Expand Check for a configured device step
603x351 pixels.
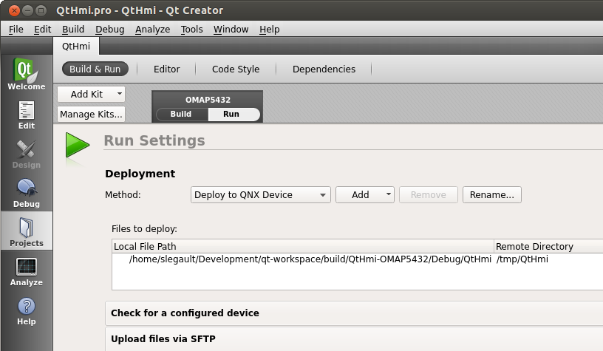coord(185,313)
